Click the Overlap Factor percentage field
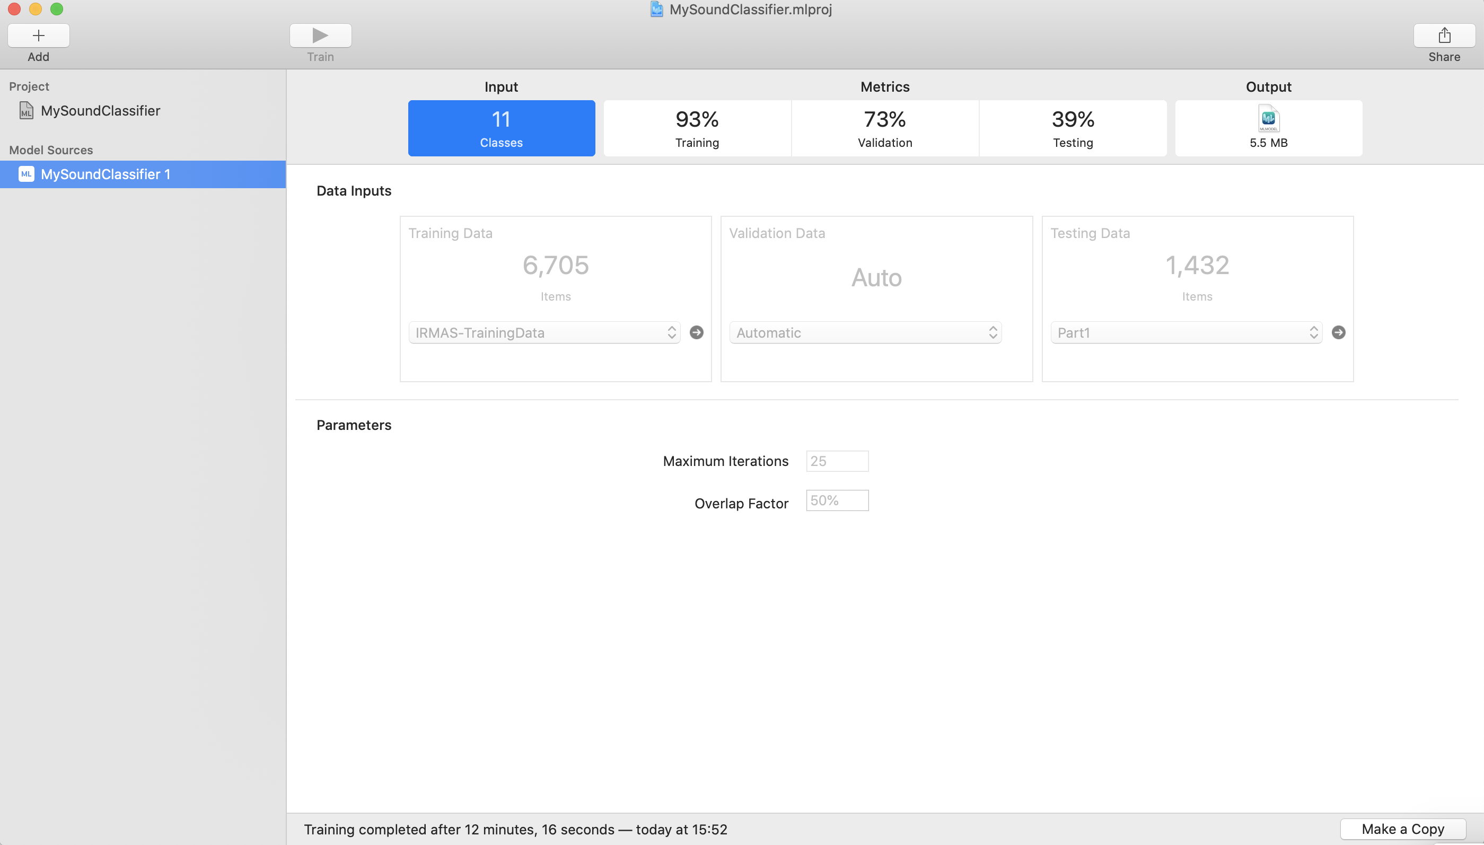1484x845 pixels. (836, 500)
